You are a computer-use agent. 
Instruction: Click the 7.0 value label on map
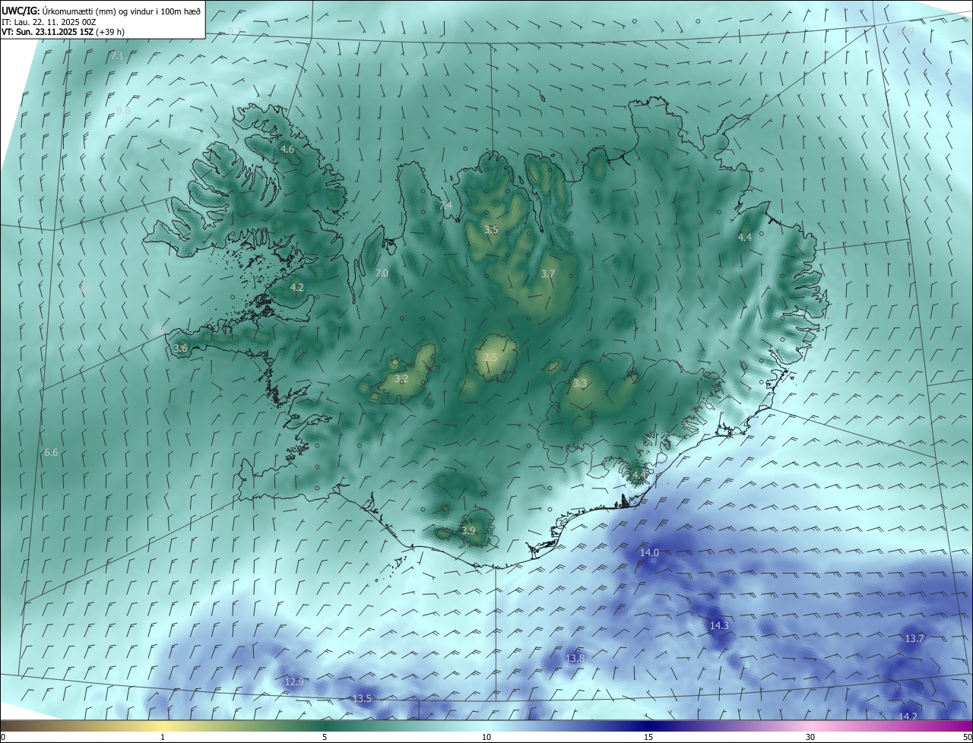(x=382, y=273)
